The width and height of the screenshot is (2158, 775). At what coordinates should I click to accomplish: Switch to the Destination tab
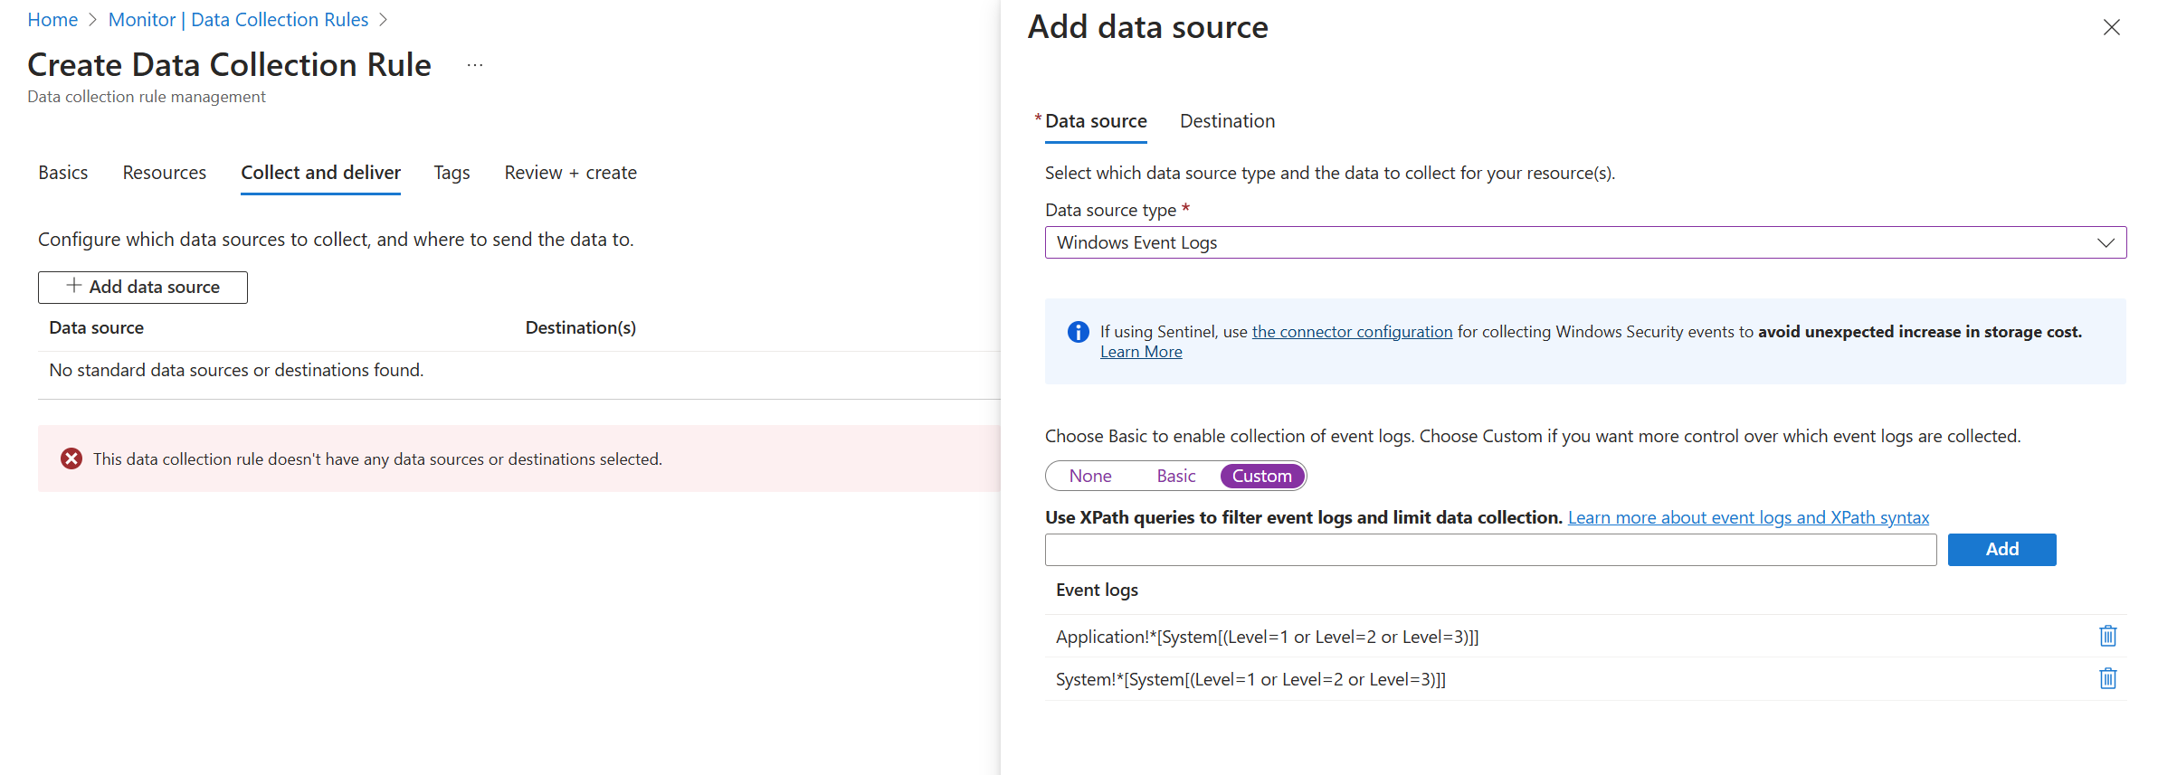[1227, 121]
